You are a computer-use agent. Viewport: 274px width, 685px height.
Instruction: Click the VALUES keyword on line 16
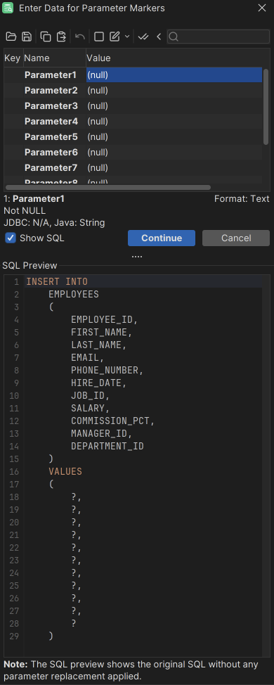coord(65,472)
